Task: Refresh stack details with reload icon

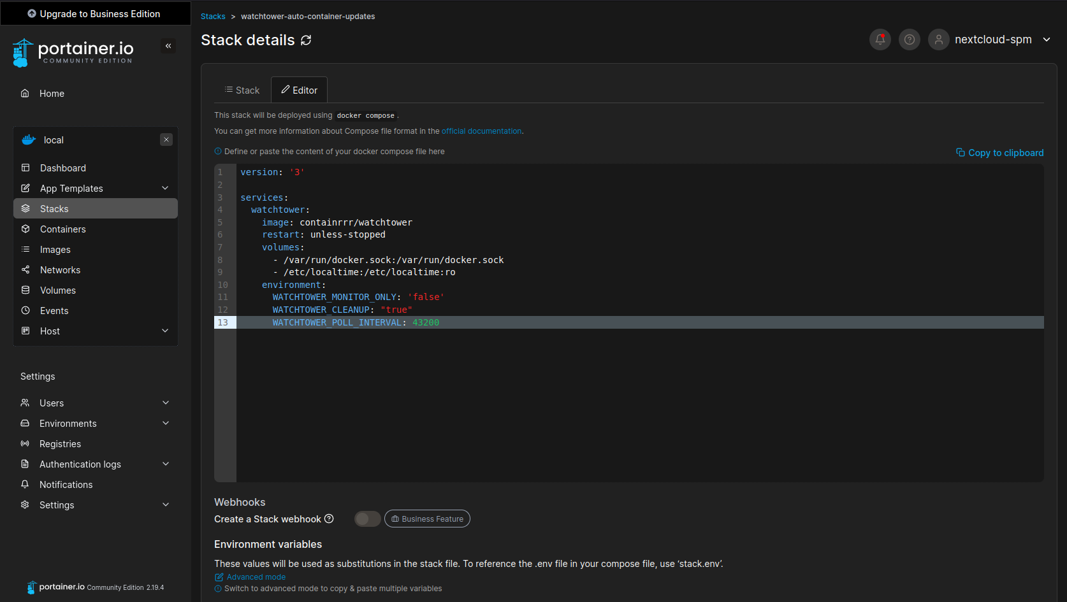Action: click(306, 40)
